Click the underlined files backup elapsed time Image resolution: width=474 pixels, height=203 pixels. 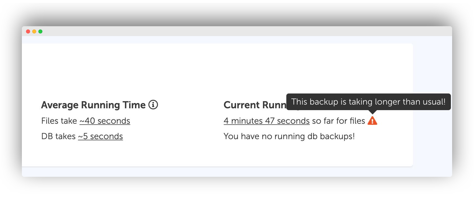point(266,121)
